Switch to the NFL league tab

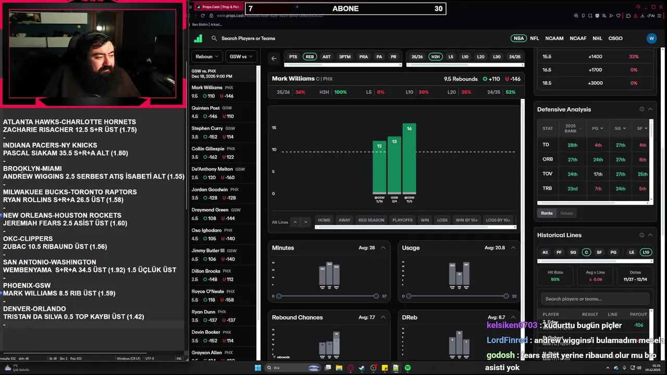[x=535, y=38]
